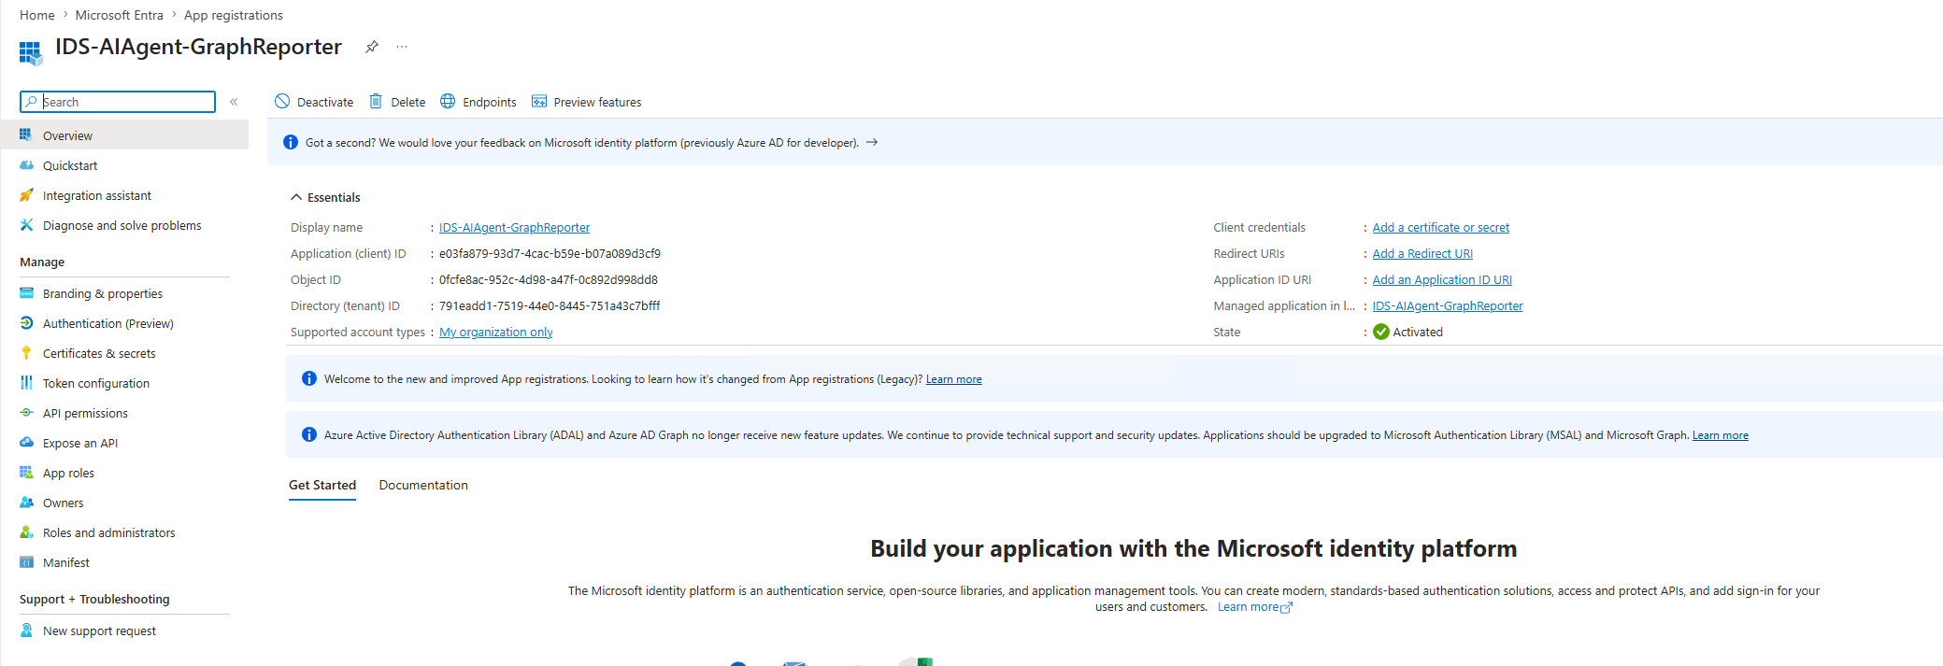Click the info icon in feedback banner
The height and width of the screenshot is (666, 1943).
291,142
